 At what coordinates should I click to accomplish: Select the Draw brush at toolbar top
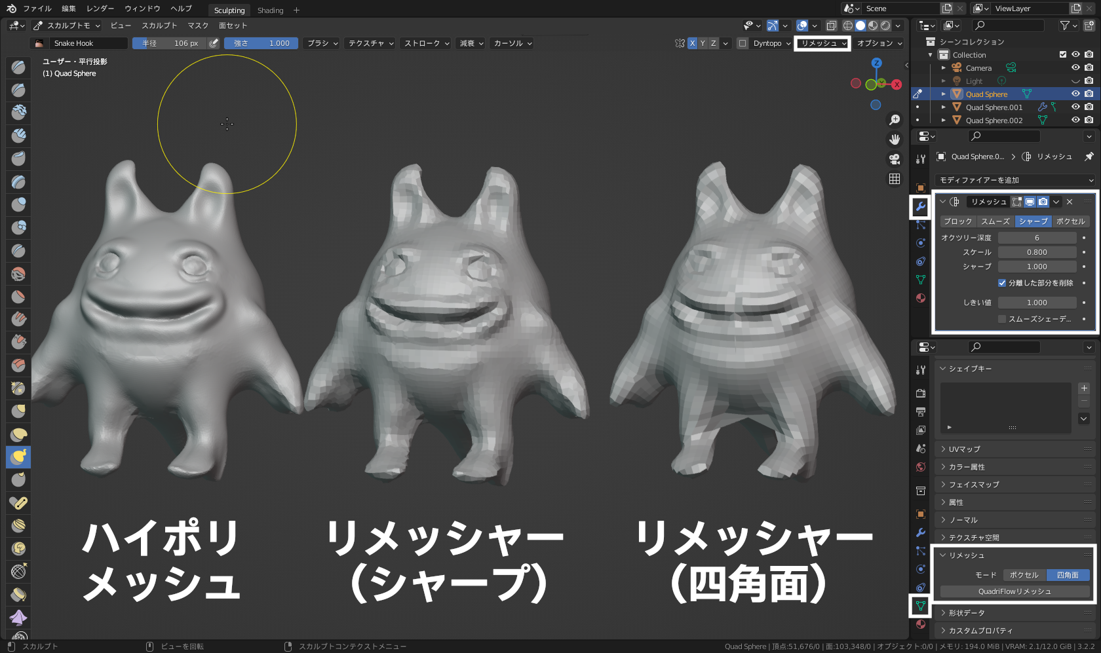[x=18, y=67]
